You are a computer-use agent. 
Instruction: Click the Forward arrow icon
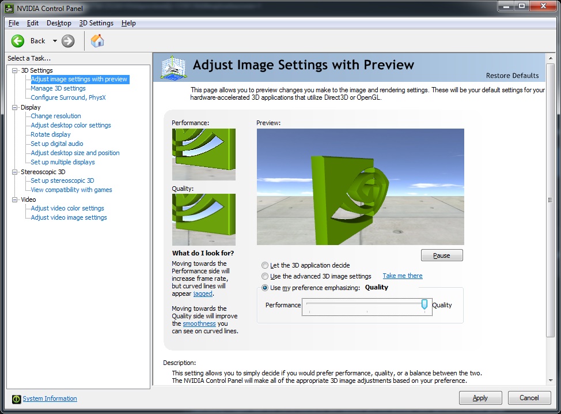[68, 41]
